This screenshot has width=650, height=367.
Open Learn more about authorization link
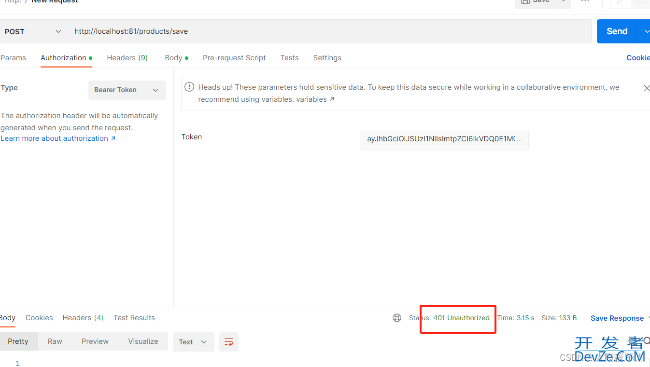[58, 138]
